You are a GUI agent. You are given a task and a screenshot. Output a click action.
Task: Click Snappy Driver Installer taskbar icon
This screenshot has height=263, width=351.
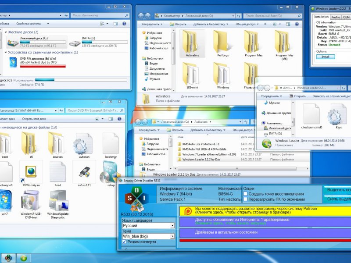point(8,258)
